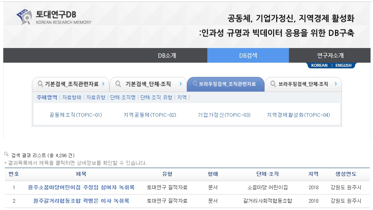The width and height of the screenshot is (373, 210).
Task: Switch language to ENGLISH
Action: [343, 66]
